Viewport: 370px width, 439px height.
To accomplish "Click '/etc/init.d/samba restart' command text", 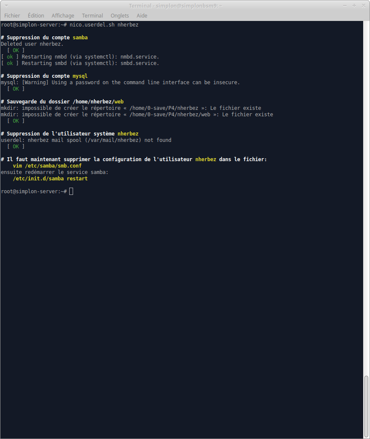I will [50, 179].
